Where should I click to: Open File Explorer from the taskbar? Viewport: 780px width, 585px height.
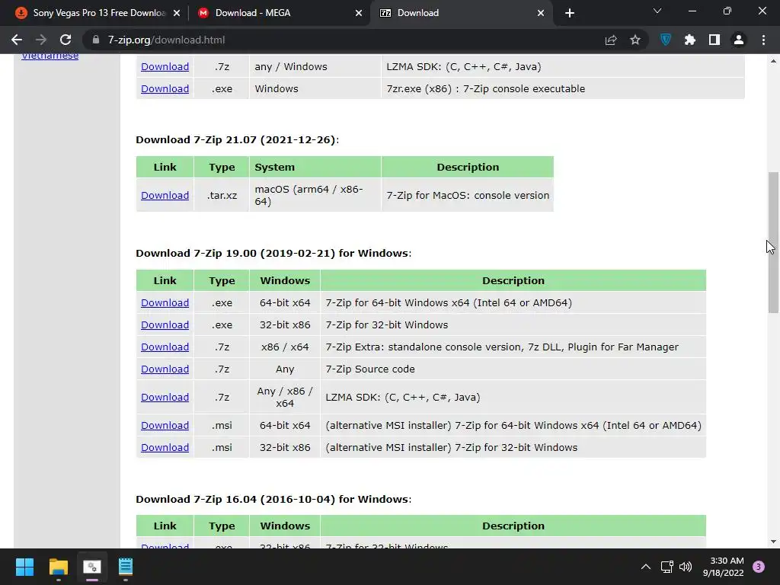tap(58, 567)
